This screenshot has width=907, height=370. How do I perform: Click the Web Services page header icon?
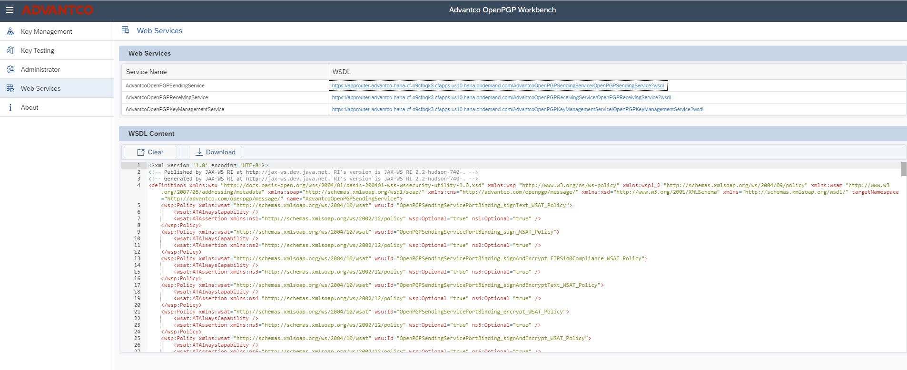126,30
